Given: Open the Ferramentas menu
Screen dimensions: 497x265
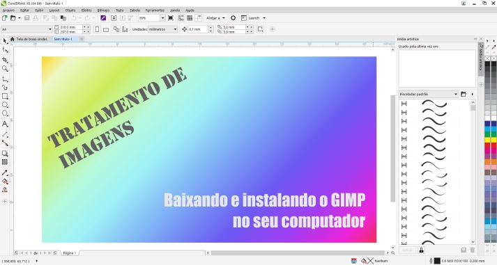Looking at the screenshot, I should pos(155,10).
